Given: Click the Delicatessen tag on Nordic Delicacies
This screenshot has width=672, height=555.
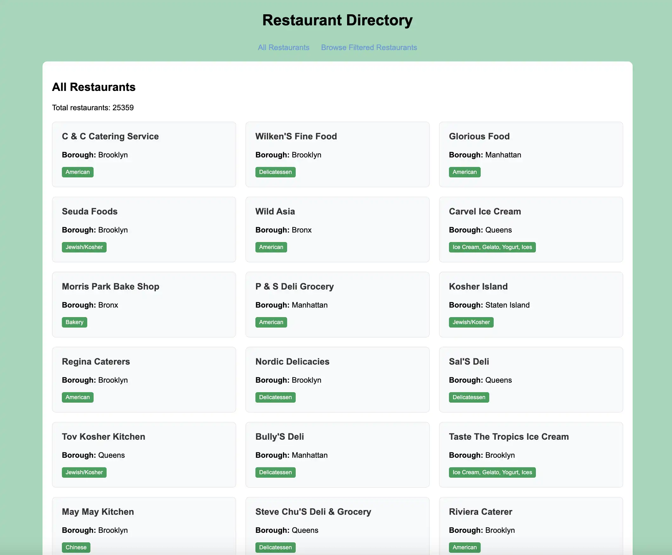Looking at the screenshot, I should (275, 397).
